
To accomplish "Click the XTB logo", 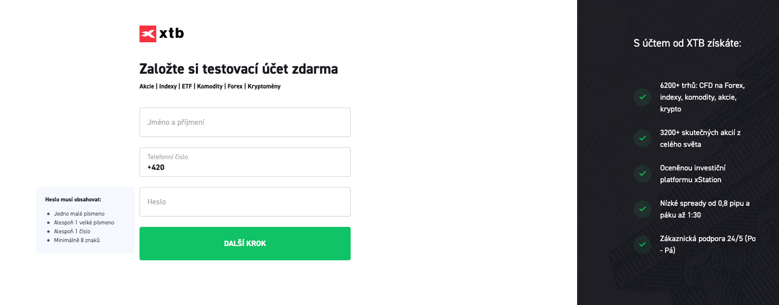I will 161,34.
